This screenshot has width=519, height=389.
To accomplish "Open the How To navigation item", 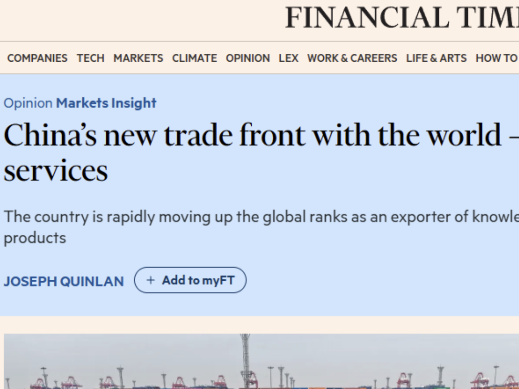I will point(496,58).
